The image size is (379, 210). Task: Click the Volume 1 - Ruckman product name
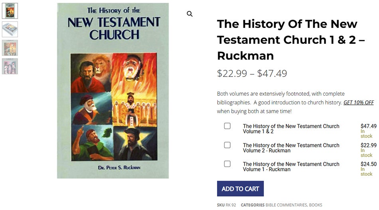[x=291, y=167]
